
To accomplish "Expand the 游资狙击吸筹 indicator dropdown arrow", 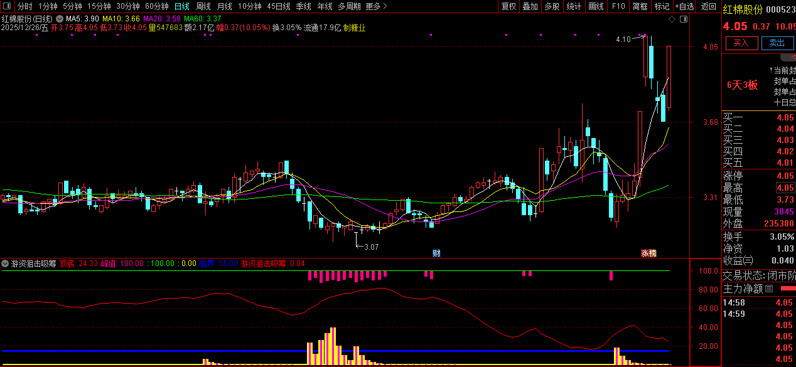I will (x=6, y=264).
